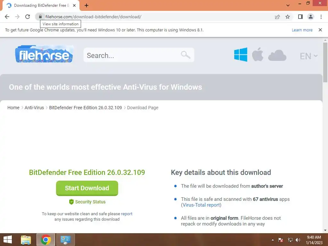This screenshot has height=246, width=328.
Task: Click the magnifier search icon
Action: point(185,55)
